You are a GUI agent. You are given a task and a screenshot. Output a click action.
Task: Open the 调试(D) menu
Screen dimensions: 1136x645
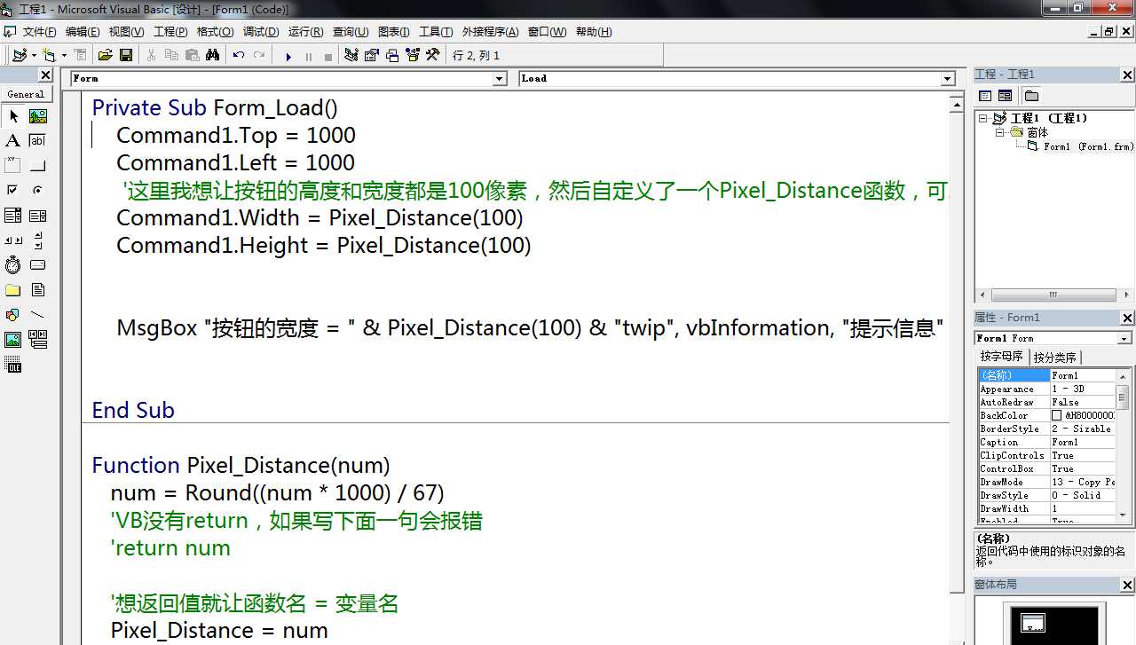(261, 32)
